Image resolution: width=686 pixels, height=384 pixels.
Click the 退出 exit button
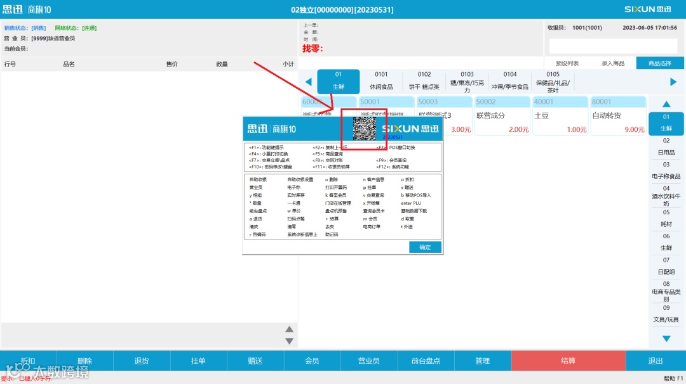(x=656, y=361)
